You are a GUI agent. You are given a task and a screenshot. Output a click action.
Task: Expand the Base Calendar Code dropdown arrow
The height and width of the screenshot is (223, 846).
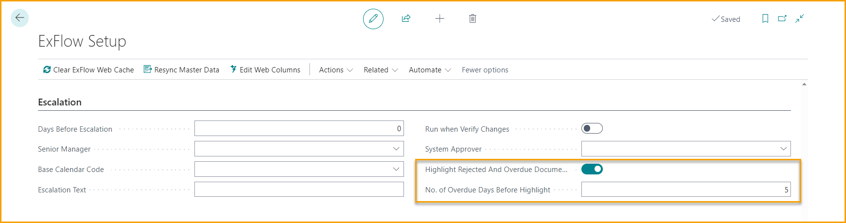tap(396, 169)
